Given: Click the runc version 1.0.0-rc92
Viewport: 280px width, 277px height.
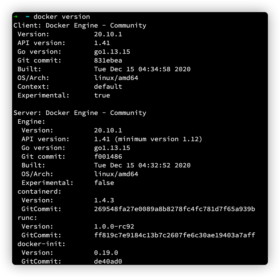Looking at the screenshot, I should (x=114, y=226).
